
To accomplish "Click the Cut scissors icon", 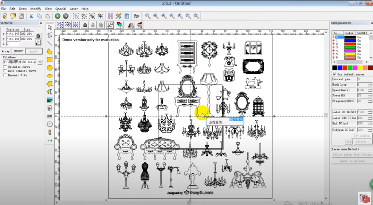I will [31, 16].
